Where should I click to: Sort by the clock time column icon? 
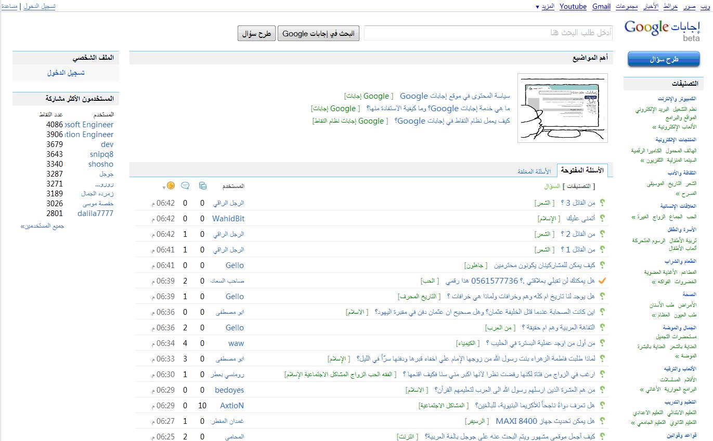(x=171, y=186)
